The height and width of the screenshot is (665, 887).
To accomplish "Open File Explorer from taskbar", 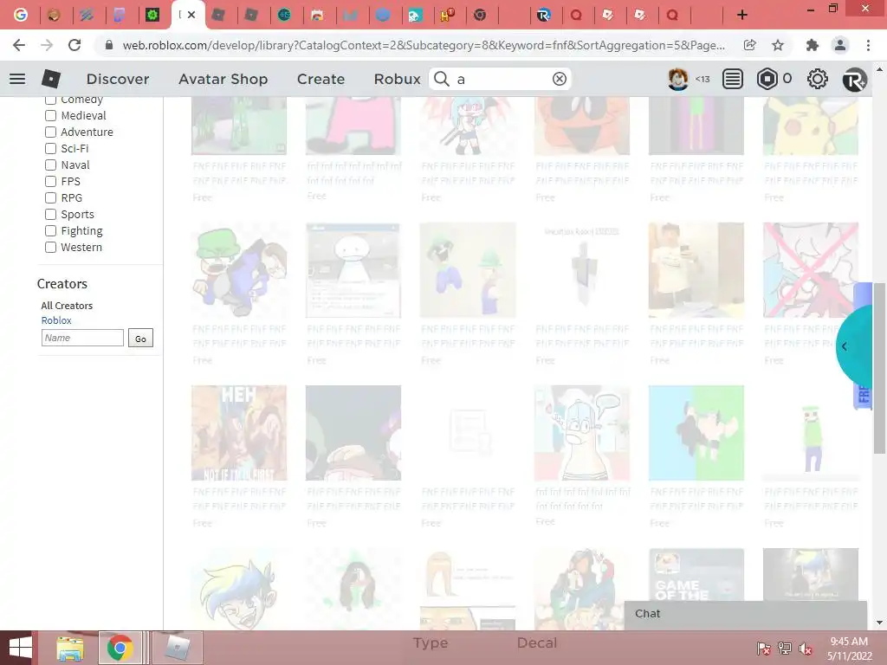I will tap(70, 648).
